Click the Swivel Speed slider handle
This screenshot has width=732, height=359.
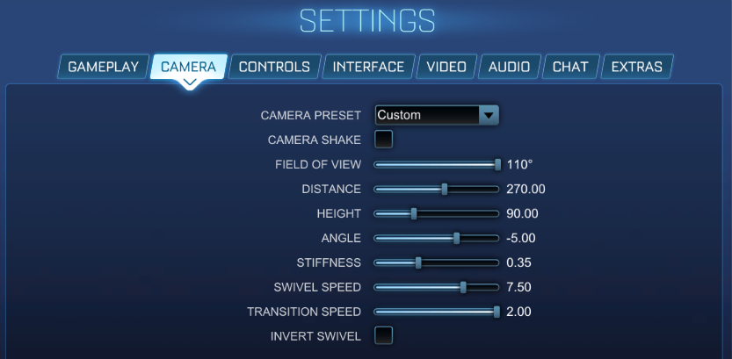[463, 287]
